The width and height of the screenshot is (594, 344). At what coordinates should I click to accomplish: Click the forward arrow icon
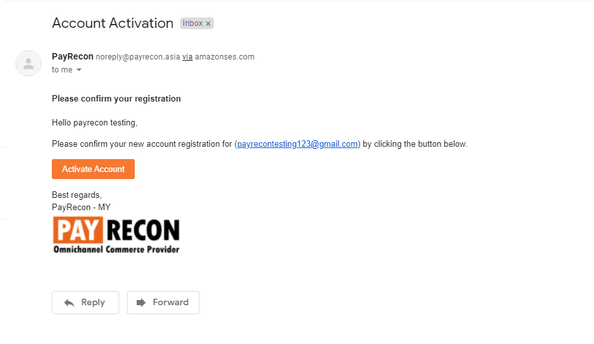141,303
